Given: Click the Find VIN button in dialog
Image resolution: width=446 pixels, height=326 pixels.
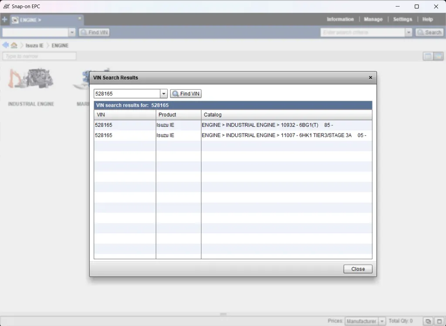Looking at the screenshot, I should pos(186,94).
